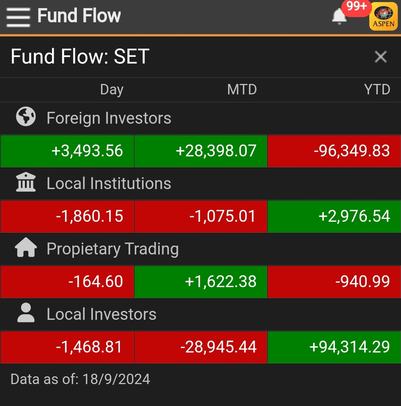Click the Propietary Trading house icon
Viewport: 401px width, 406px height.
point(26,247)
